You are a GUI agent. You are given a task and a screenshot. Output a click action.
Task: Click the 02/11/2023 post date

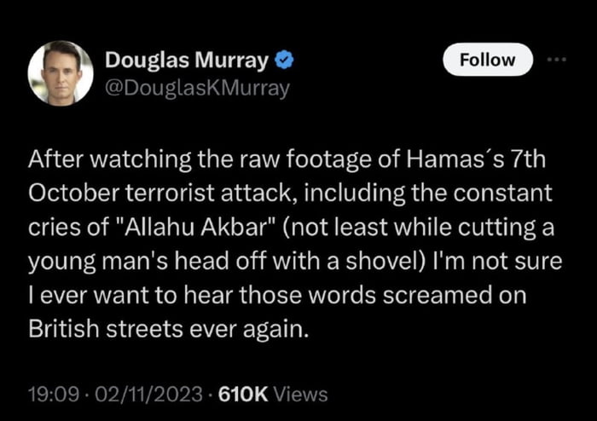tap(148, 394)
